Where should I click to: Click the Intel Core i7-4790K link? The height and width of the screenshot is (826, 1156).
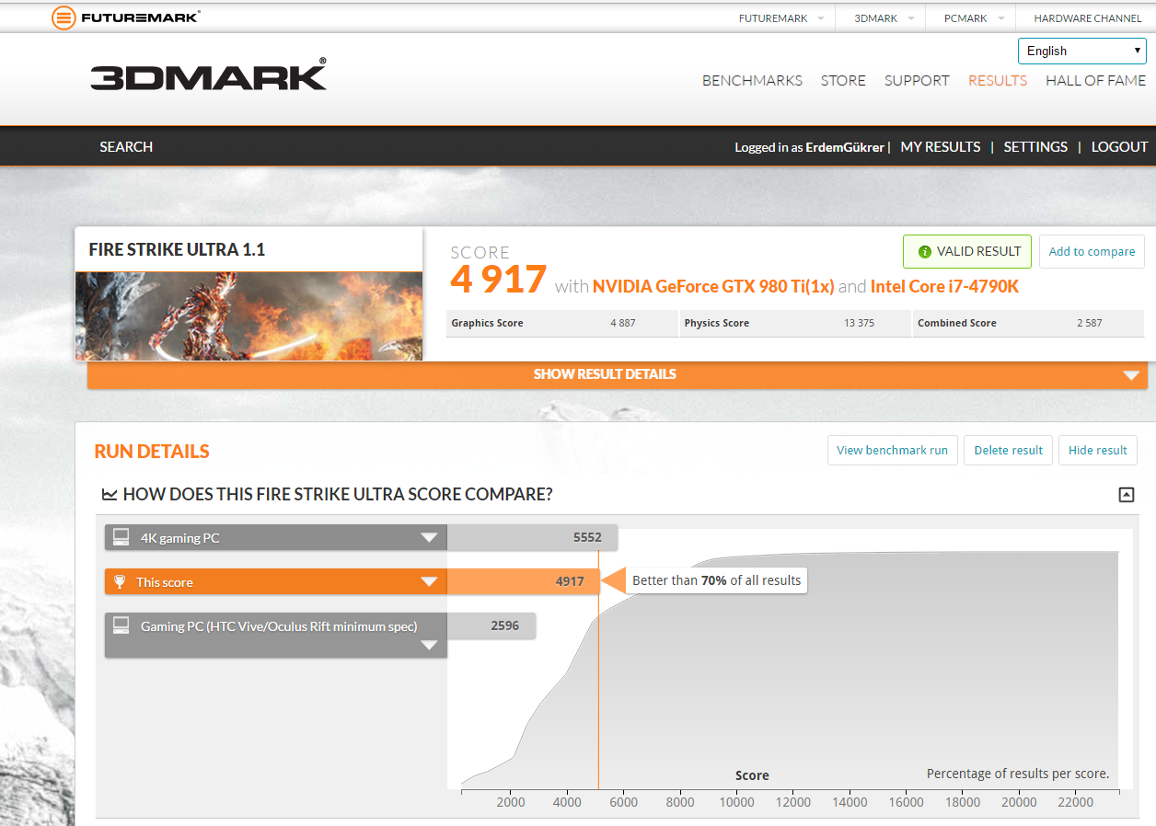(944, 286)
